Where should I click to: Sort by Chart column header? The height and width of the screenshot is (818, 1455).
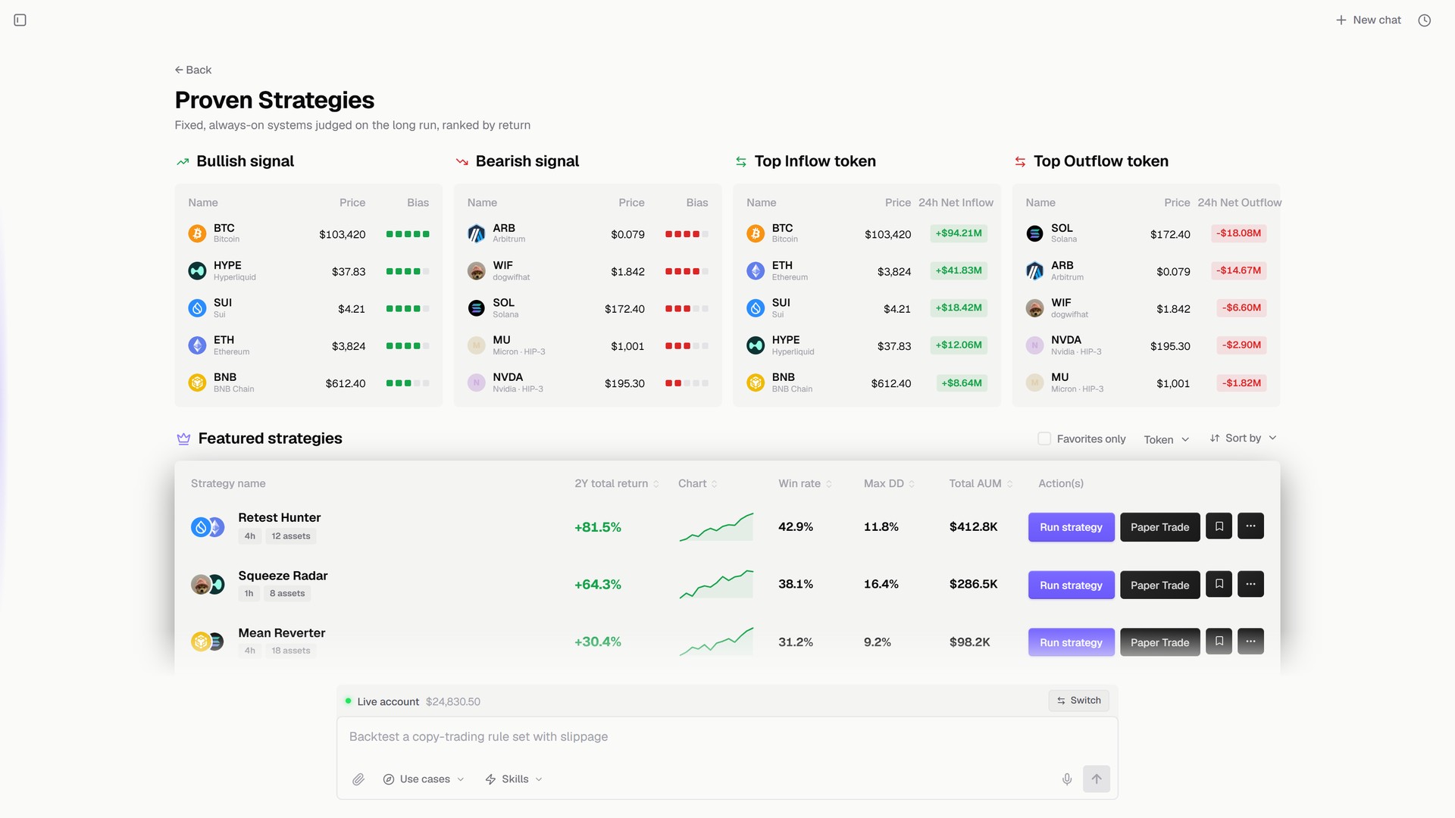697,483
